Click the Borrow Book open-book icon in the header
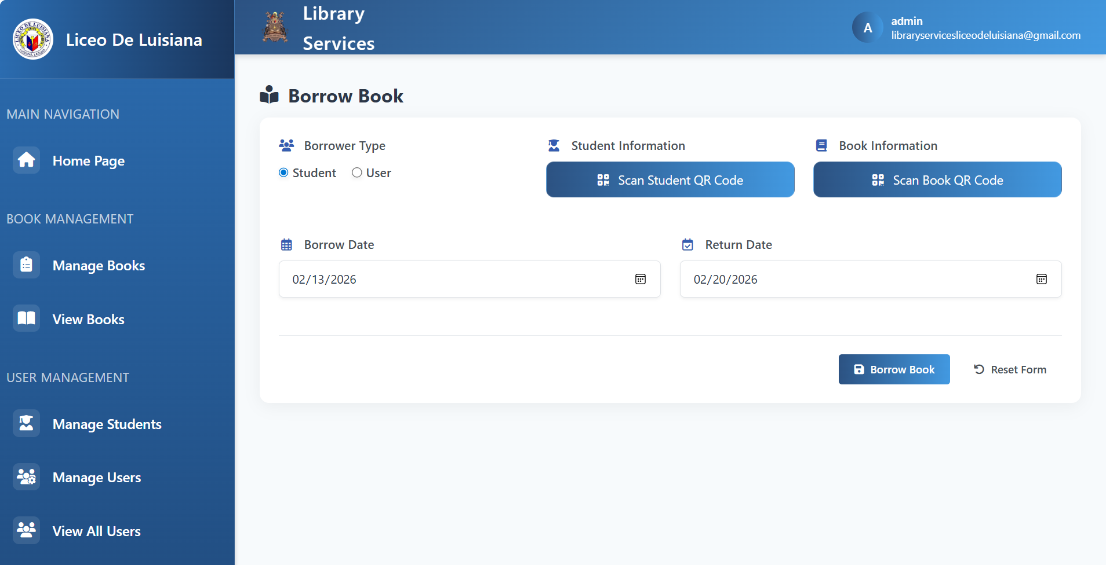1106x565 pixels. tap(269, 96)
